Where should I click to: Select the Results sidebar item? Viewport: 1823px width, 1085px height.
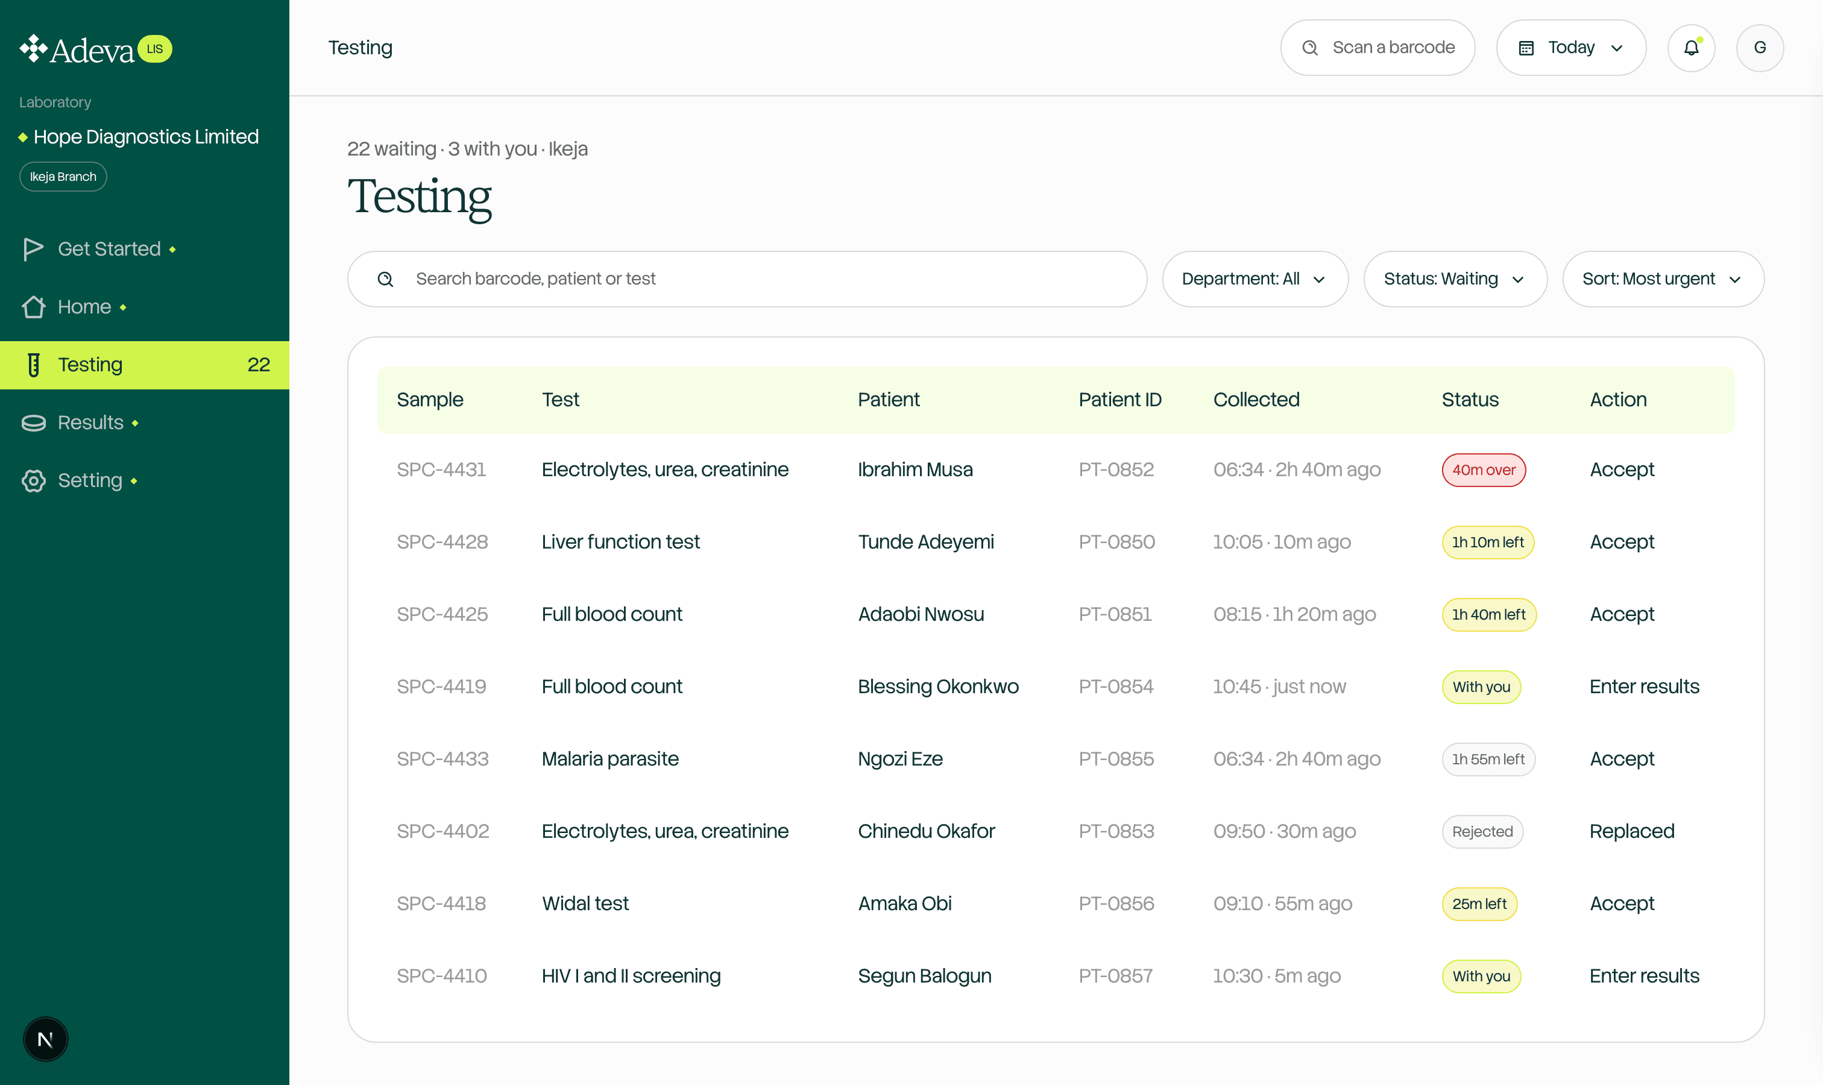145,423
